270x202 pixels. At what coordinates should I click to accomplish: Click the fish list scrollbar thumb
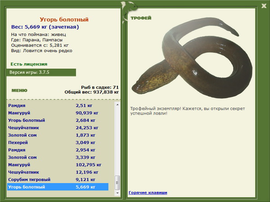pos(117,182)
